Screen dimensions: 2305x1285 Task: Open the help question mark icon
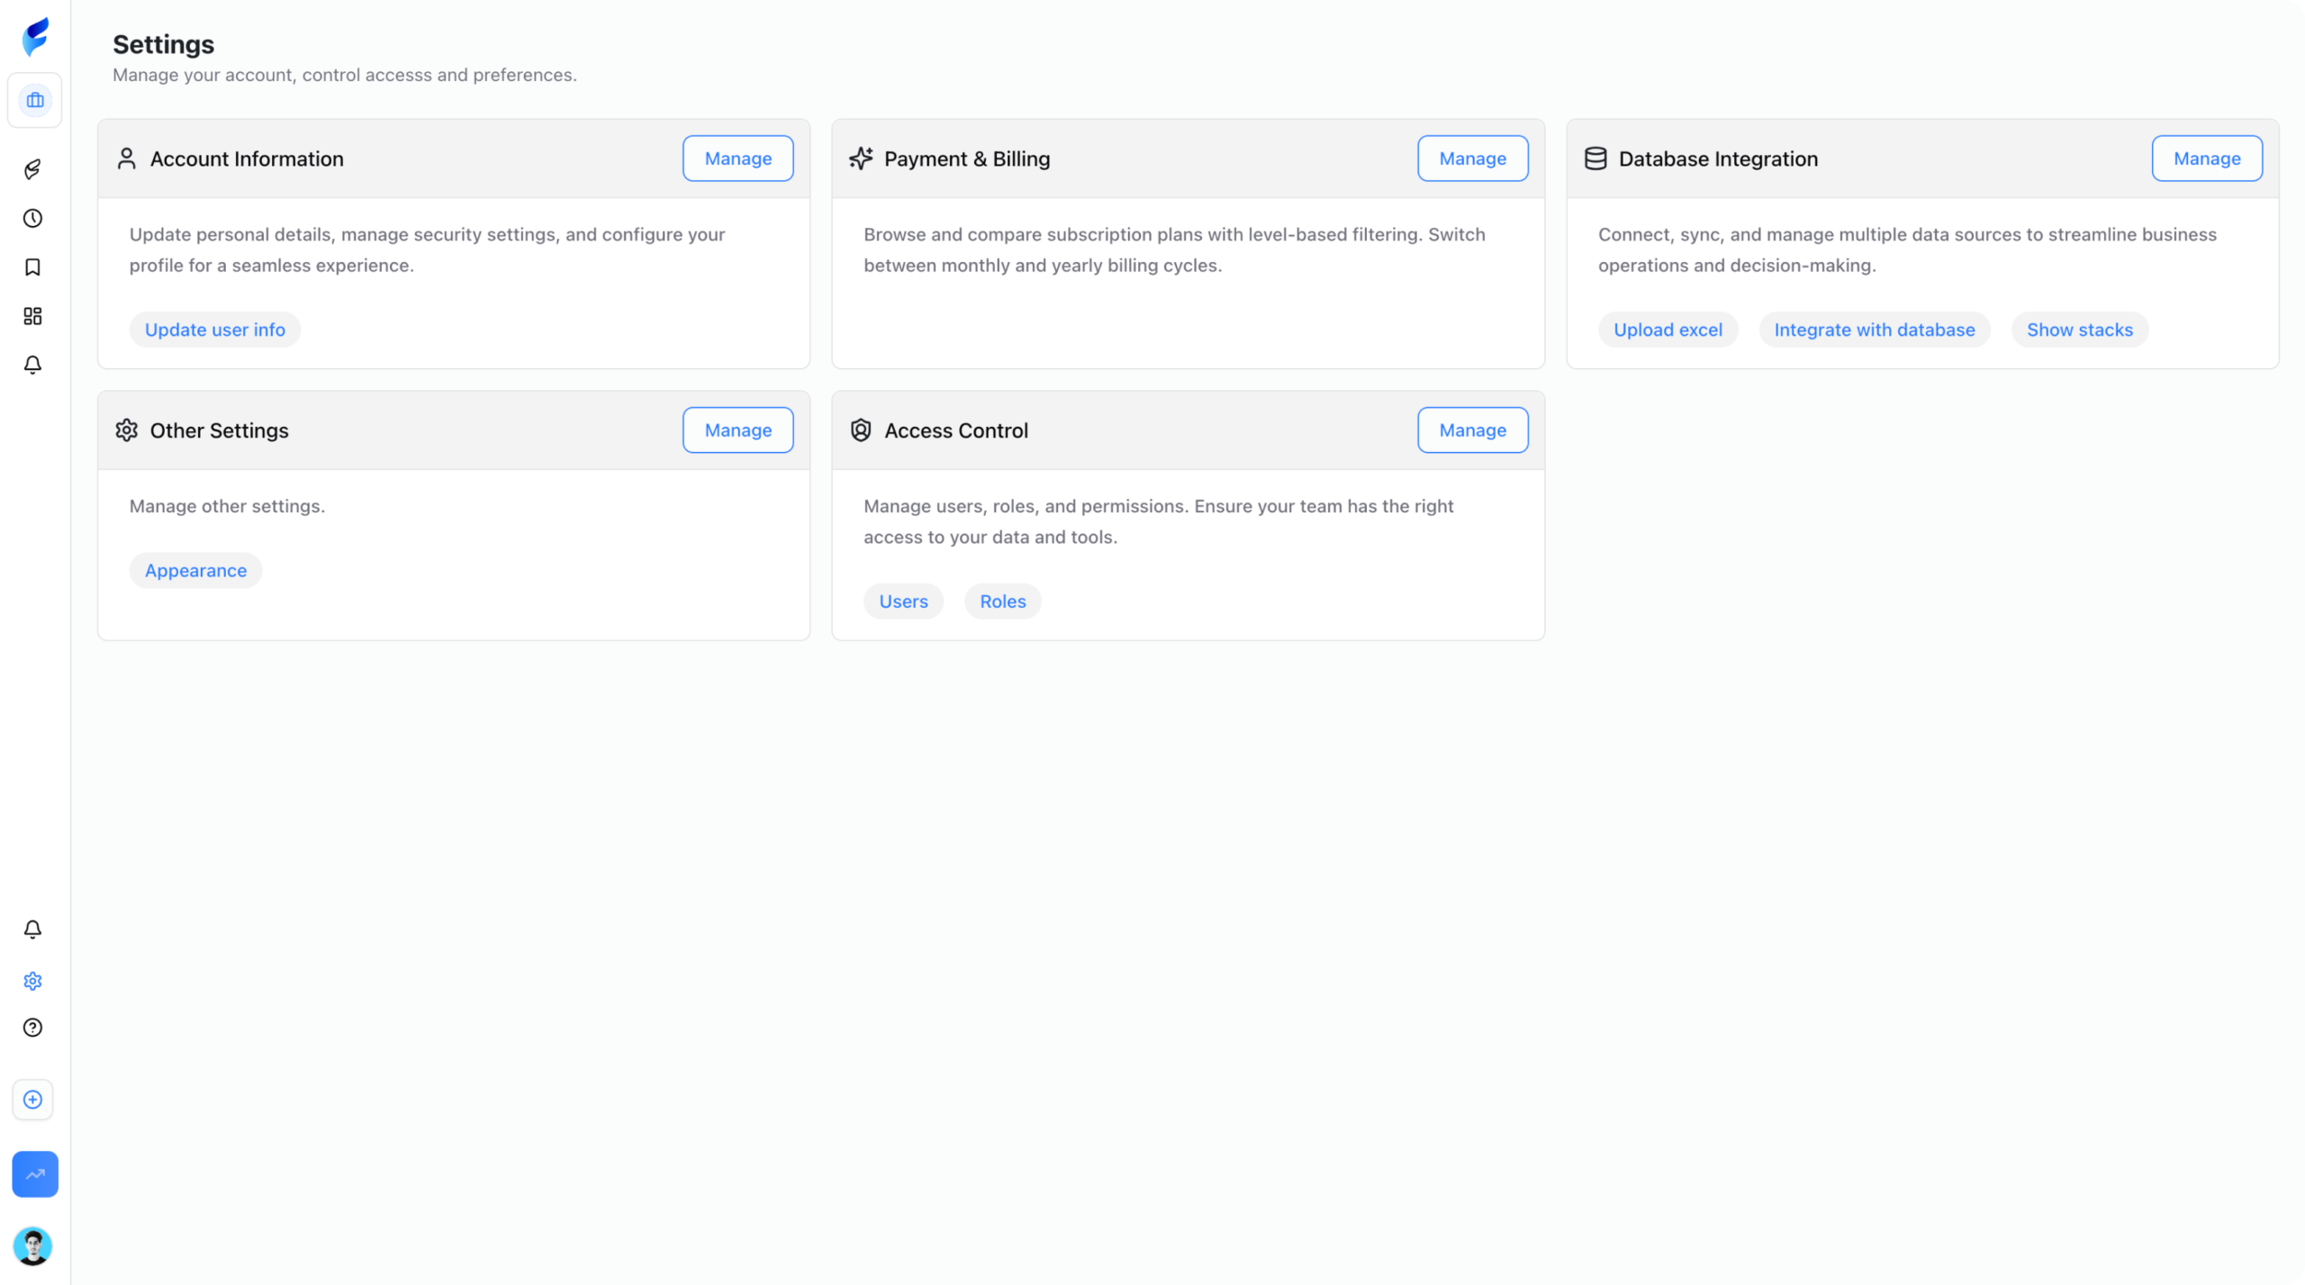(x=33, y=1027)
